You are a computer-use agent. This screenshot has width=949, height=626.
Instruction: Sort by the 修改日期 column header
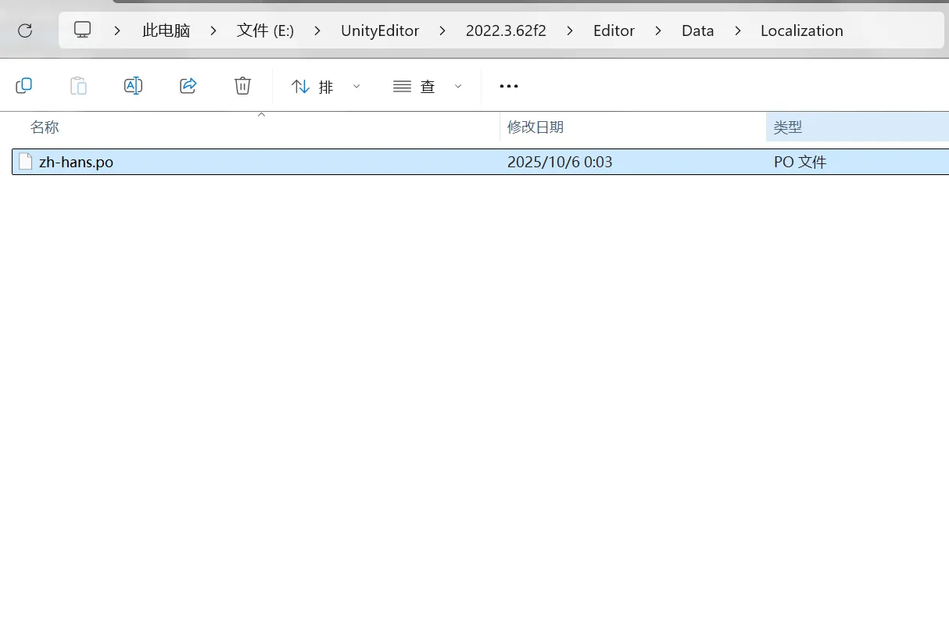535,127
